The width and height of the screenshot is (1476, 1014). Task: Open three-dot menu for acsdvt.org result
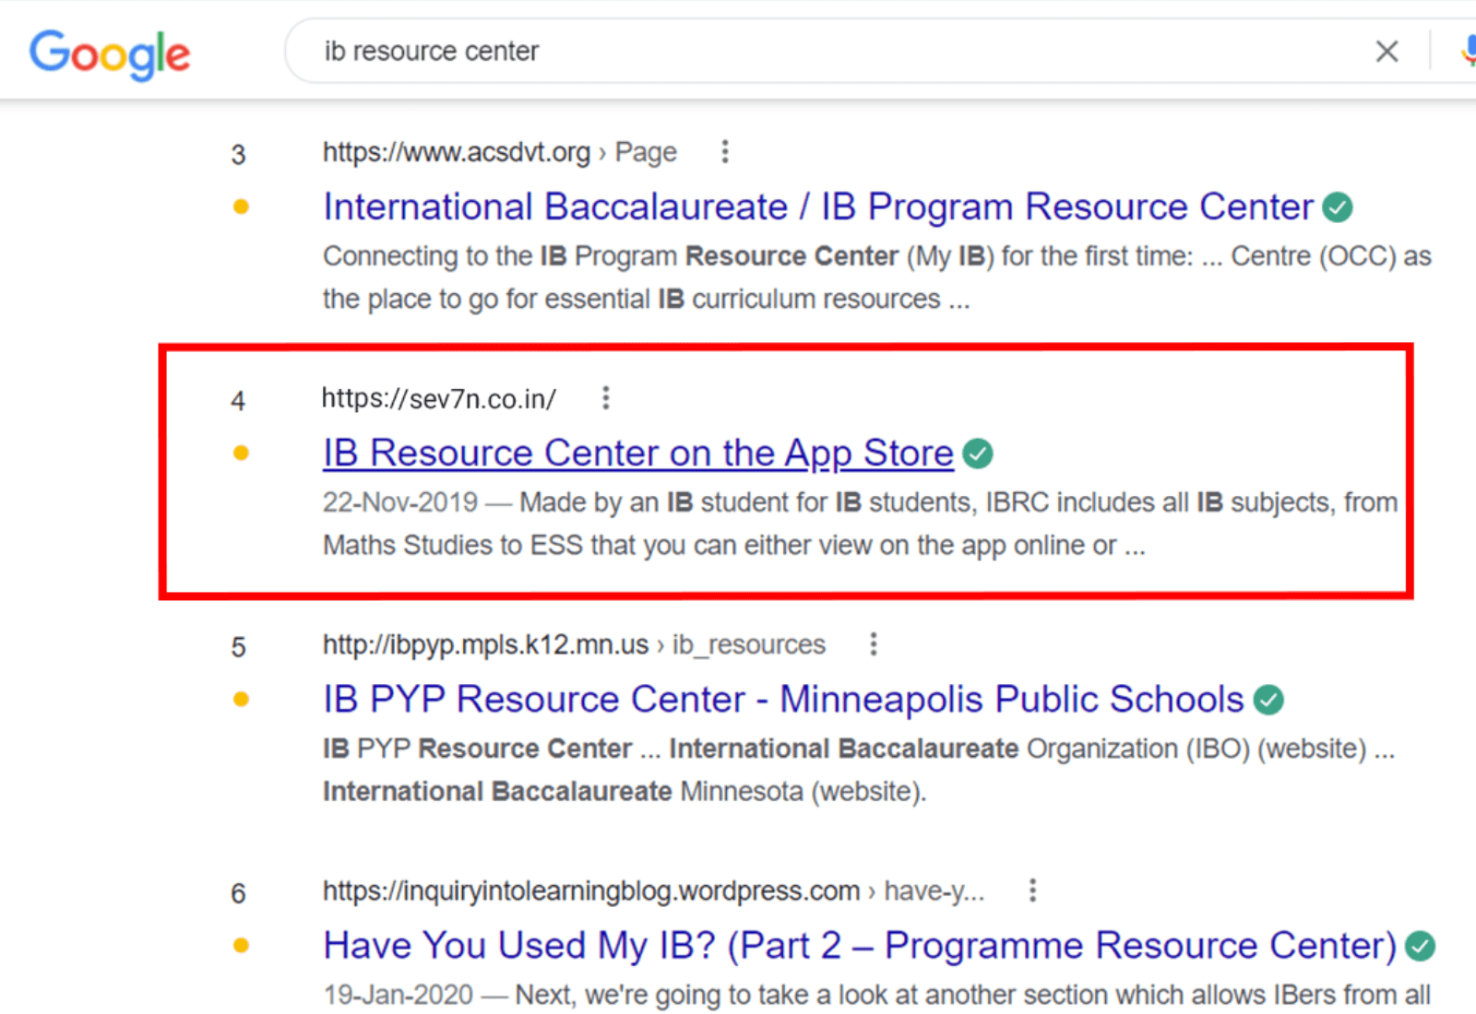[x=725, y=152]
